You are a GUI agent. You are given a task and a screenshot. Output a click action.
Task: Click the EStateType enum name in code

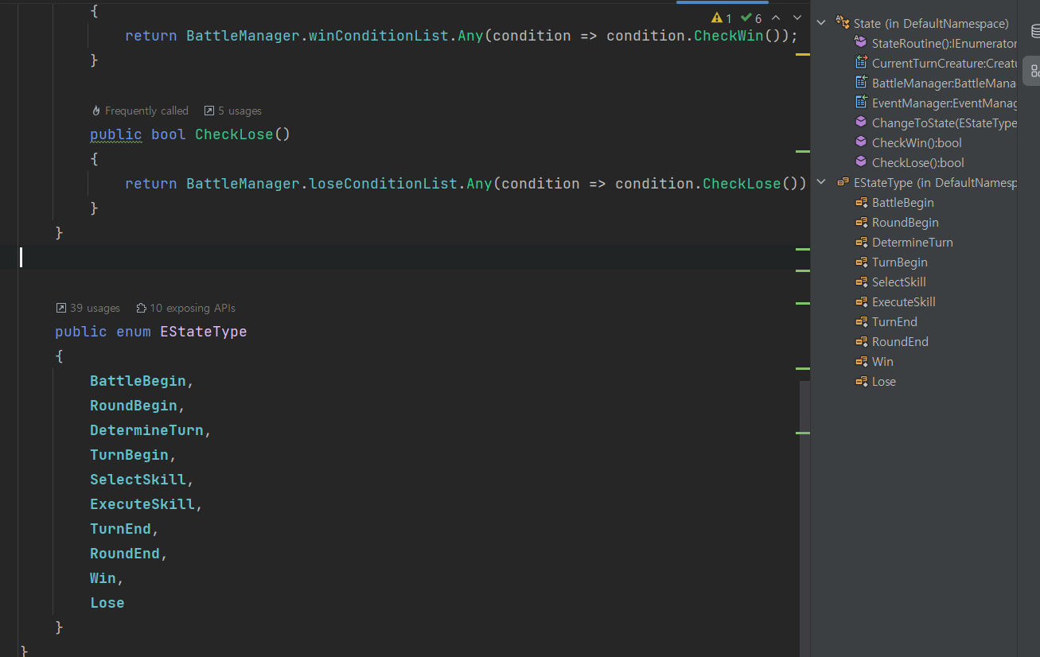204,332
